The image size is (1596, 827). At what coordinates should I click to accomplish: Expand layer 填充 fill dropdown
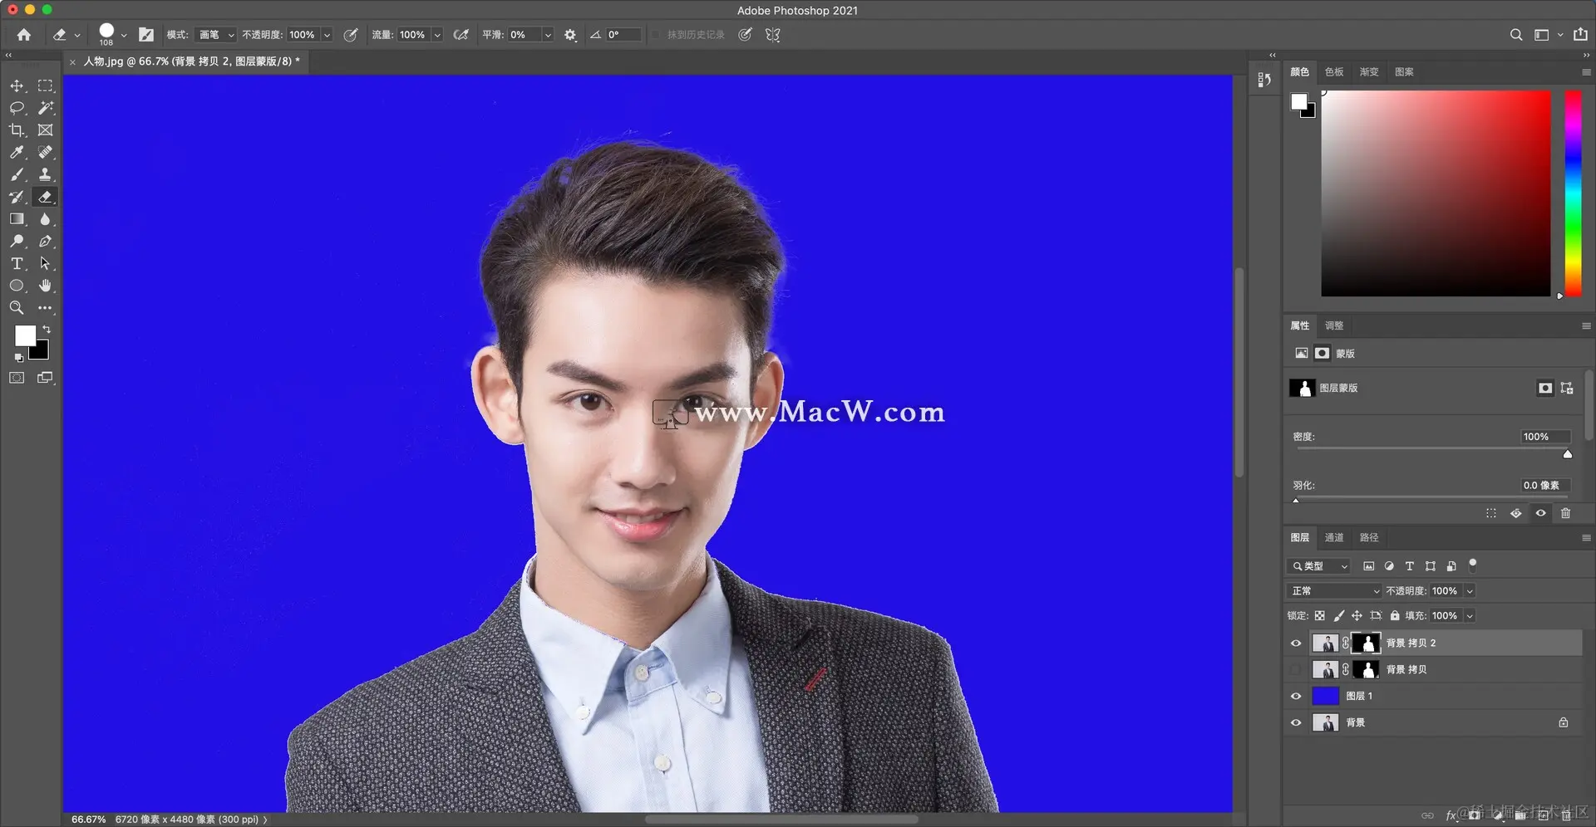click(1470, 615)
